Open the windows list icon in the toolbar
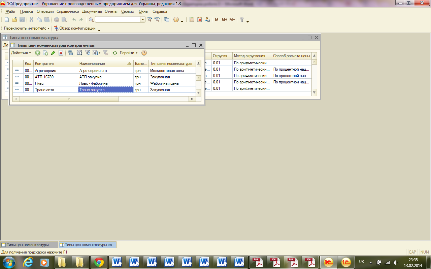The image size is (431, 269). [167, 20]
